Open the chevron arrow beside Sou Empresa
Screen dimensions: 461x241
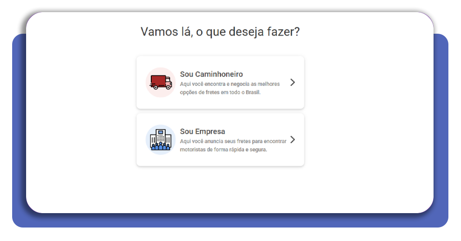[292, 140]
